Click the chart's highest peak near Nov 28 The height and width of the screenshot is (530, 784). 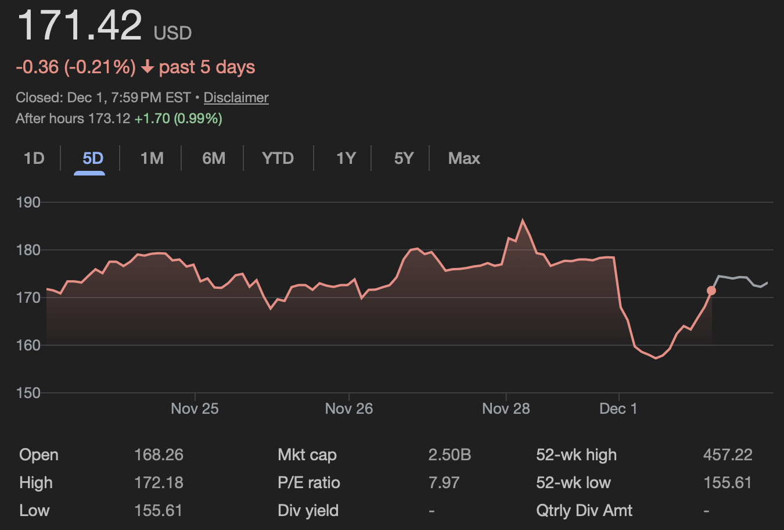point(523,220)
